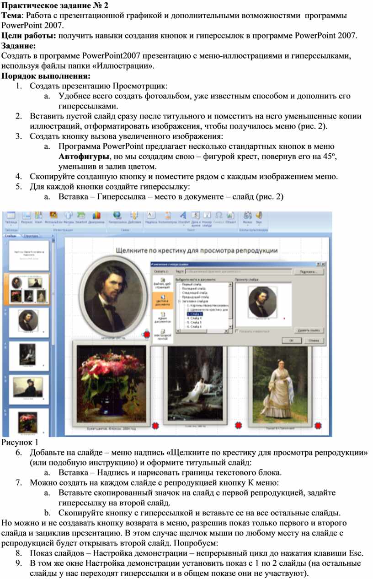Insert a SmartArt graphic

click(x=82, y=218)
